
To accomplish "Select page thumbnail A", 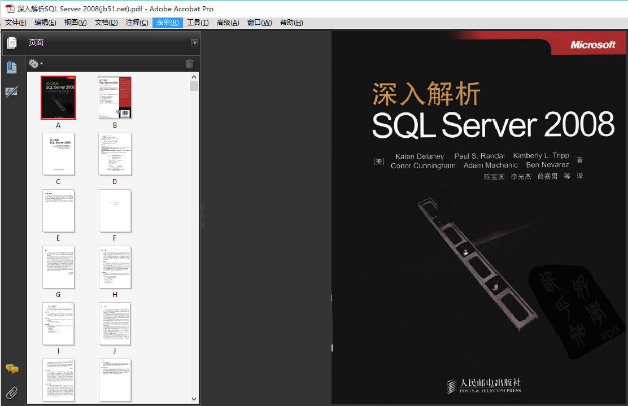I will tap(58, 98).
